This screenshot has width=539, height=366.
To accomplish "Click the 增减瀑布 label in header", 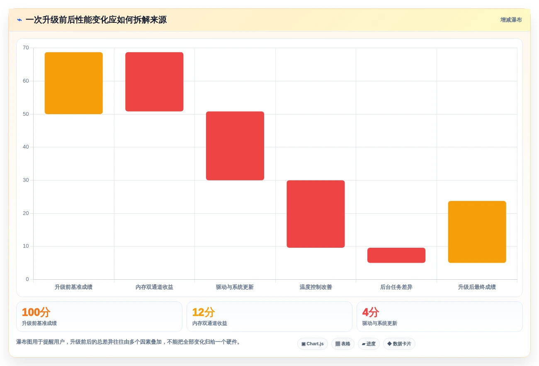I will point(511,20).
